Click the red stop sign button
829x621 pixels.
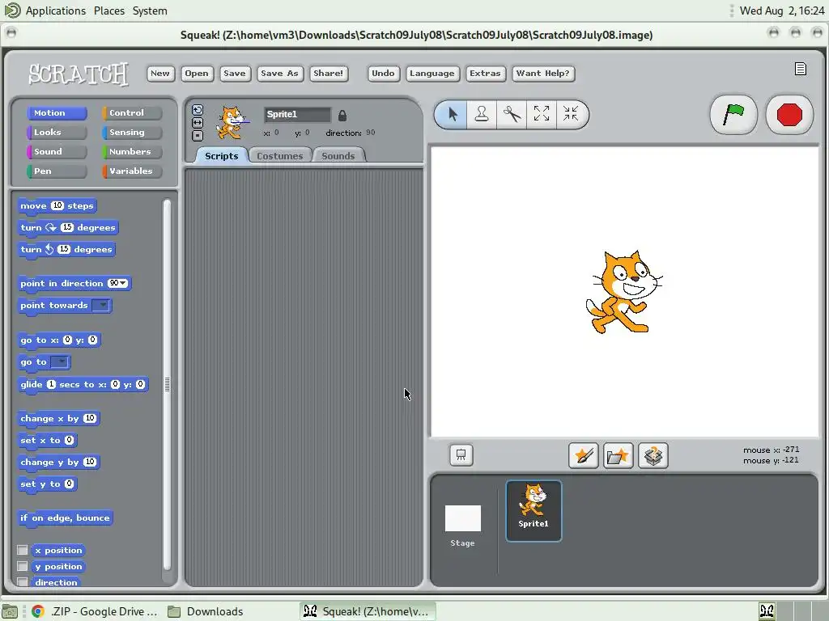pyautogui.click(x=789, y=114)
